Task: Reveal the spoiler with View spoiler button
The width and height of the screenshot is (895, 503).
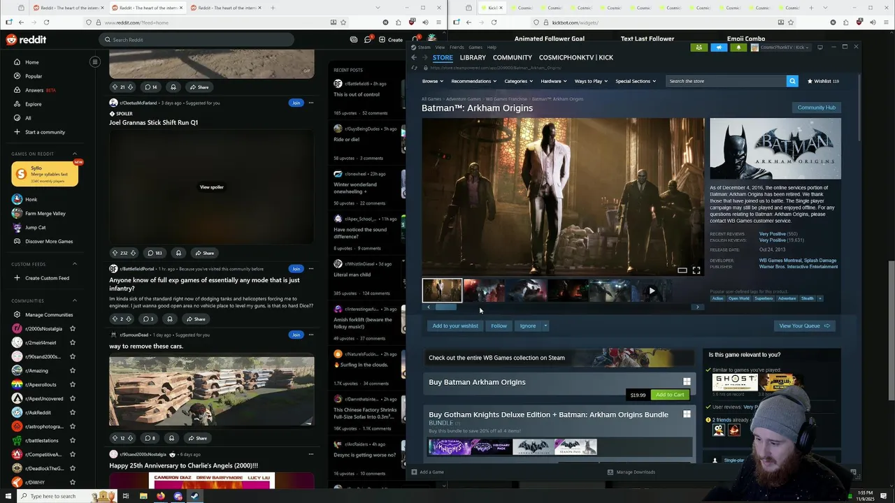Action: 212,187
